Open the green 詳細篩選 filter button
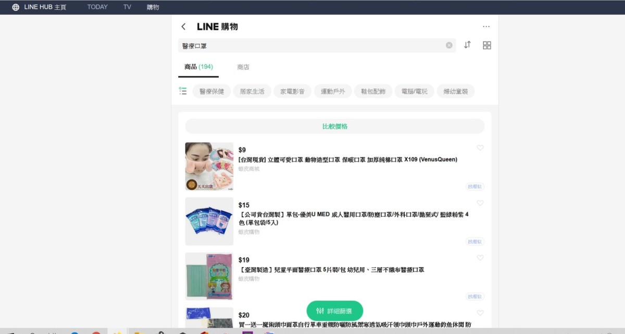625x334 pixels. (335, 311)
